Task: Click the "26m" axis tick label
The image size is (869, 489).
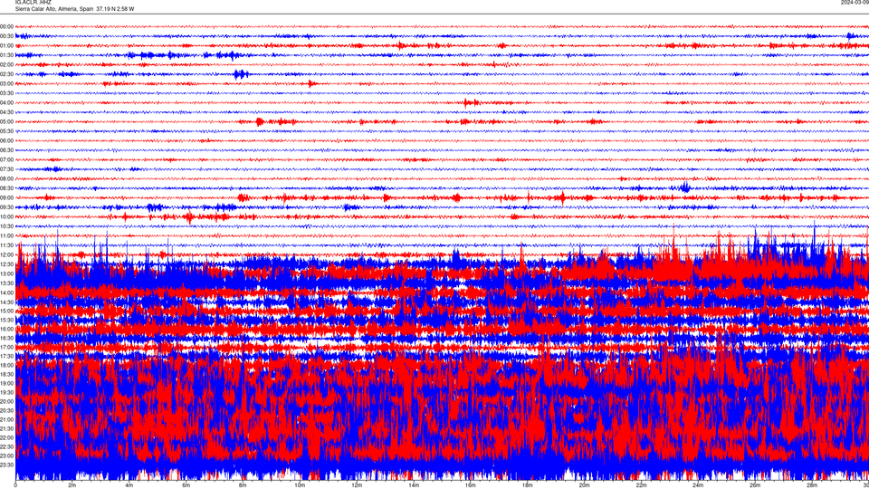Action: click(x=755, y=485)
